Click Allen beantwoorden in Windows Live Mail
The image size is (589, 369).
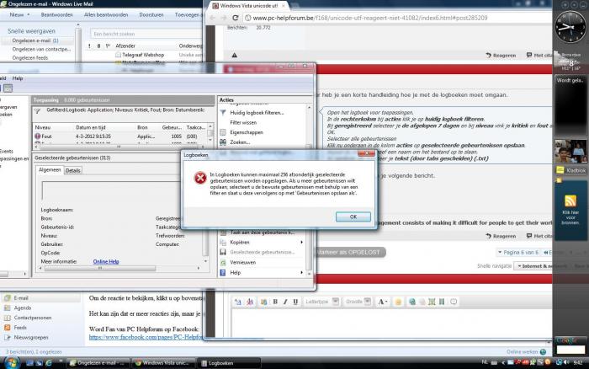106,14
